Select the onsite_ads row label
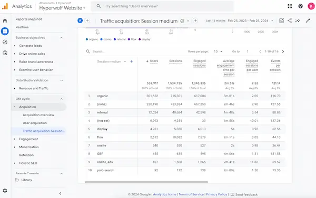This screenshot has width=316, height=198. [105, 162]
